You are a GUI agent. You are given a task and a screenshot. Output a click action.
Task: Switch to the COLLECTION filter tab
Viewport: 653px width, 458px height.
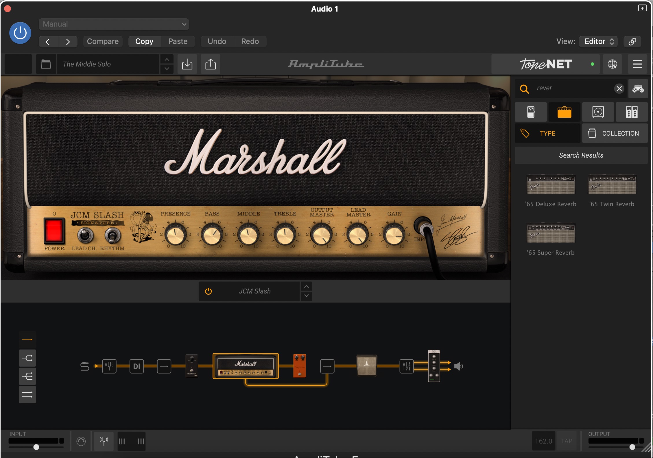point(615,133)
